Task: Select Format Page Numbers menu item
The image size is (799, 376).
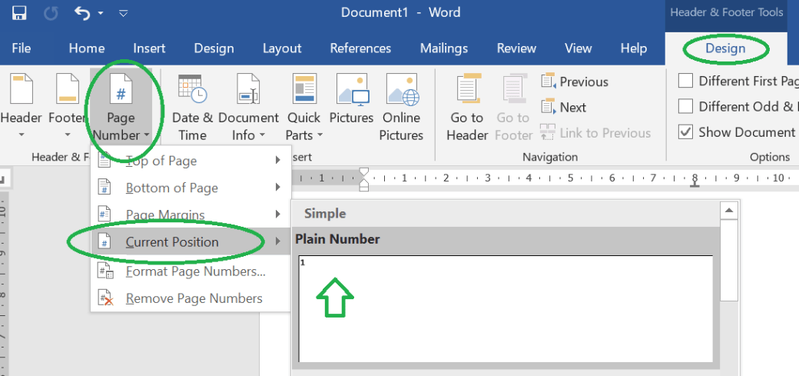Action: [195, 271]
